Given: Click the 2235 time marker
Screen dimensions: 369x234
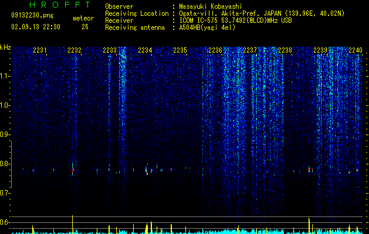Looking at the screenshot, I should coord(180,50).
